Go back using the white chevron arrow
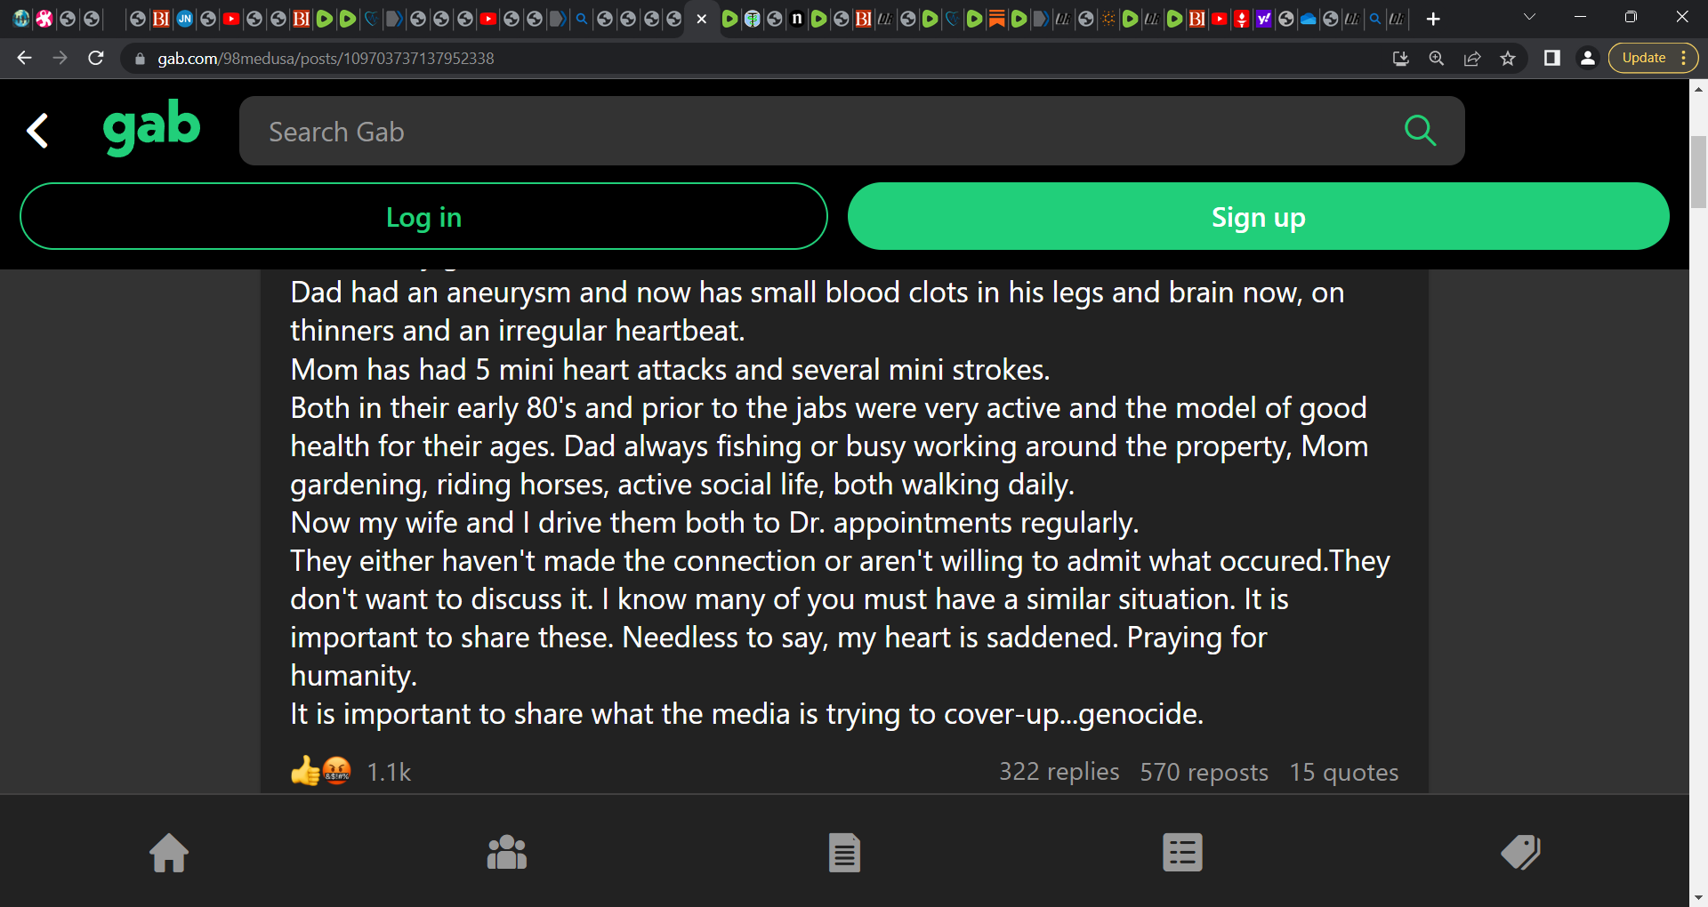The image size is (1708, 907). point(37,131)
